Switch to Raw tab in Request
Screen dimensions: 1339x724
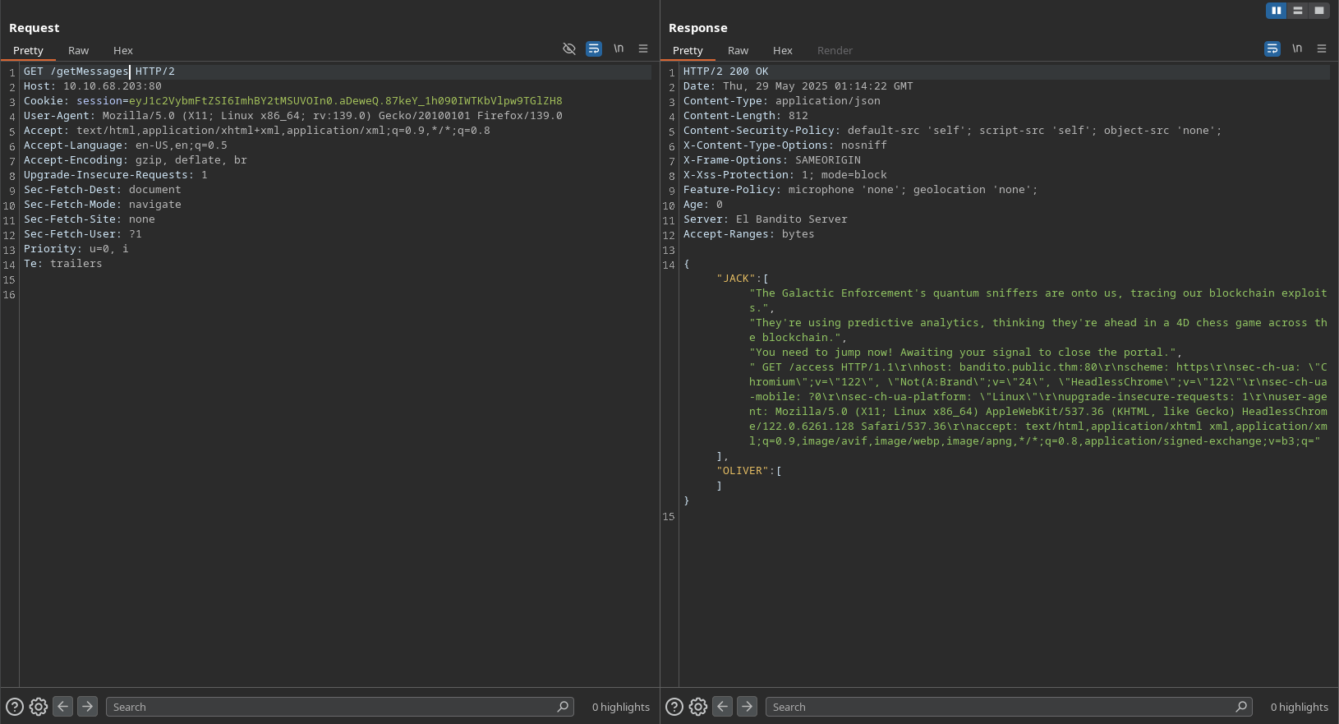(78, 51)
